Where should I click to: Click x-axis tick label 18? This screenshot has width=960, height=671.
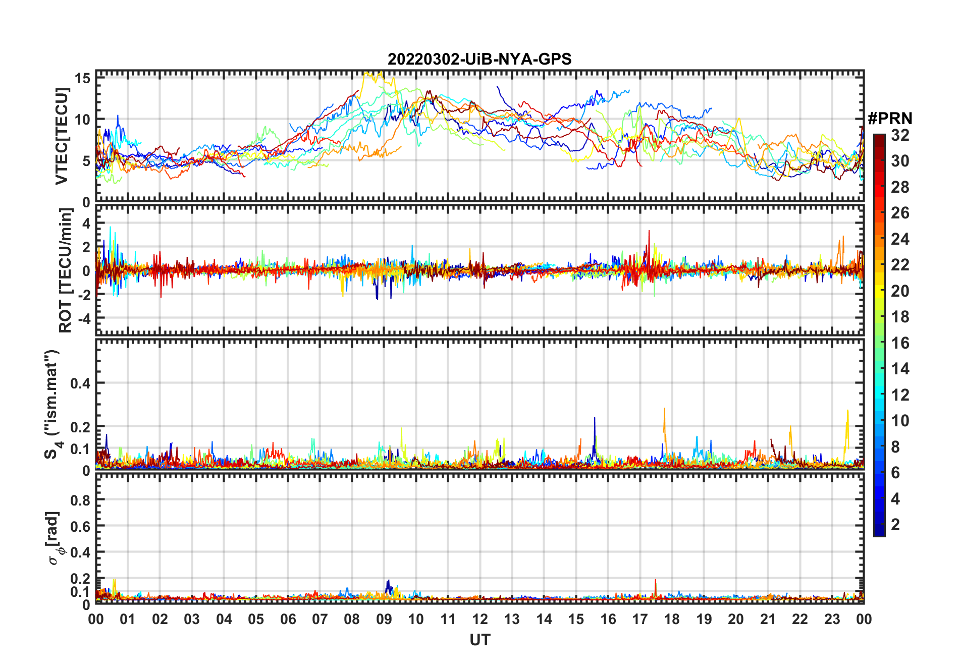tap(672, 619)
